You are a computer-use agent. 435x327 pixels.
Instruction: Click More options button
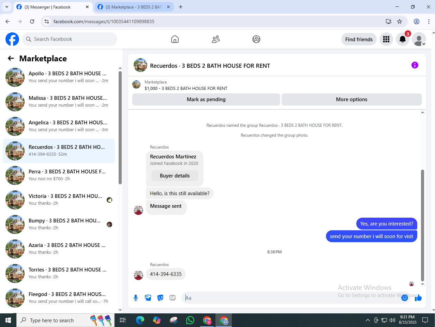[x=351, y=99]
